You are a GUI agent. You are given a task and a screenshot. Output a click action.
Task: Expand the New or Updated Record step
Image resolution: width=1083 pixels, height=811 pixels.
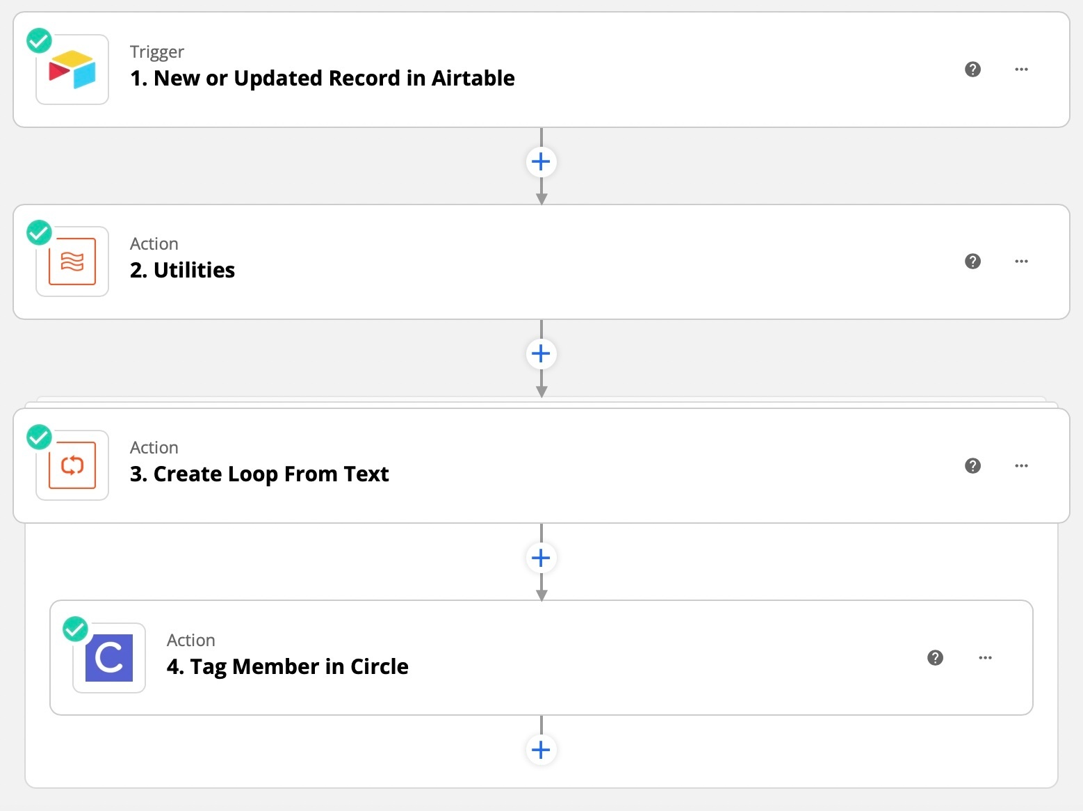[x=541, y=70]
